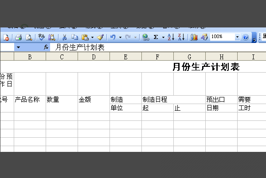Viewport: 266px width, 178px height.
Task: Click the Undo arrow icon
Action: tap(113, 38)
